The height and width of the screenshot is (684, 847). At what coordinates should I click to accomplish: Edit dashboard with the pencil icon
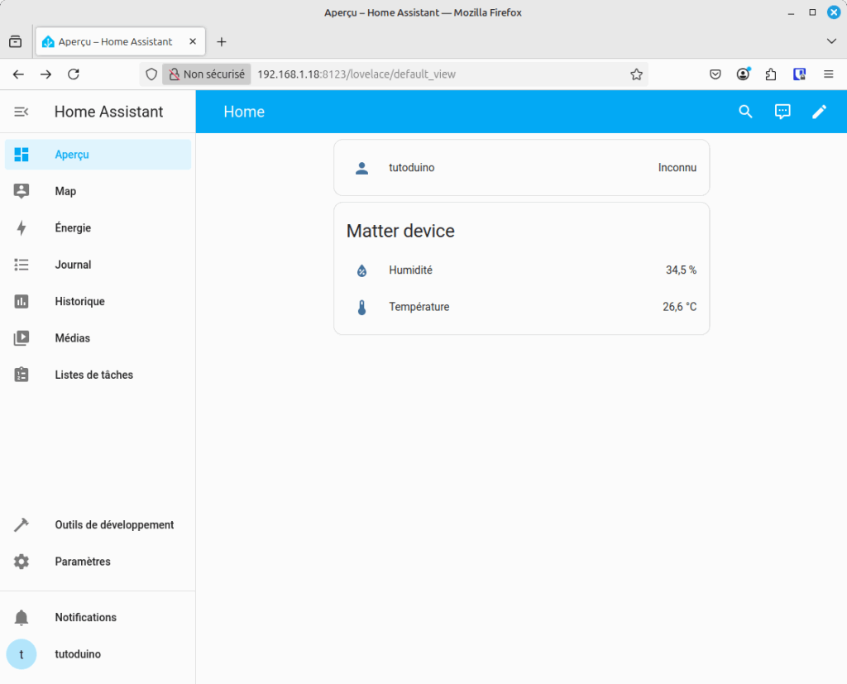(819, 112)
